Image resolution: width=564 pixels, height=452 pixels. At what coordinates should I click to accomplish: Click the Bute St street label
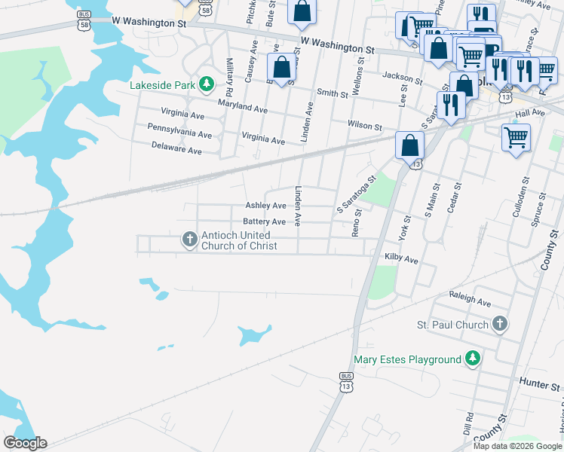pos(271,14)
